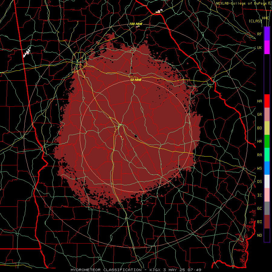Image resolution: width=272 pixels, height=272 pixels.
Task: Click the HR green legend swatch
Action: click(267, 141)
